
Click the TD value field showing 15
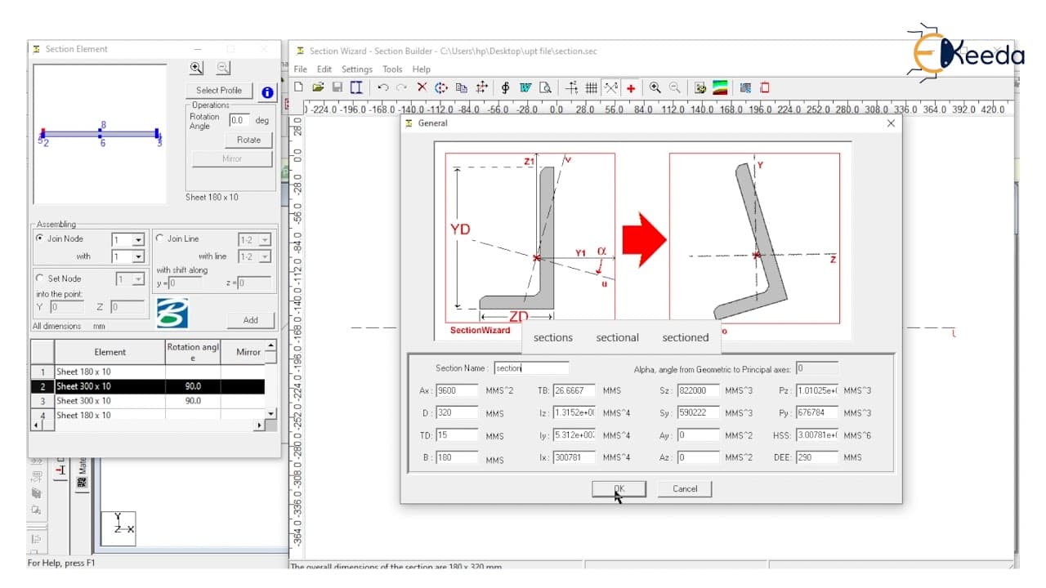point(457,435)
